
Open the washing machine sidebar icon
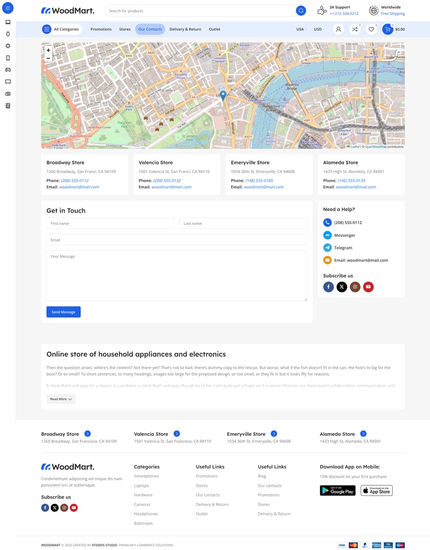(x=8, y=106)
